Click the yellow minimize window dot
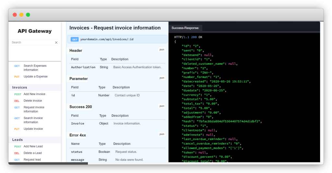 point(21,15)
